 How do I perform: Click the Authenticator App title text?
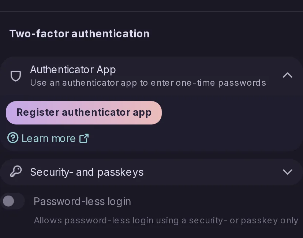73,70
